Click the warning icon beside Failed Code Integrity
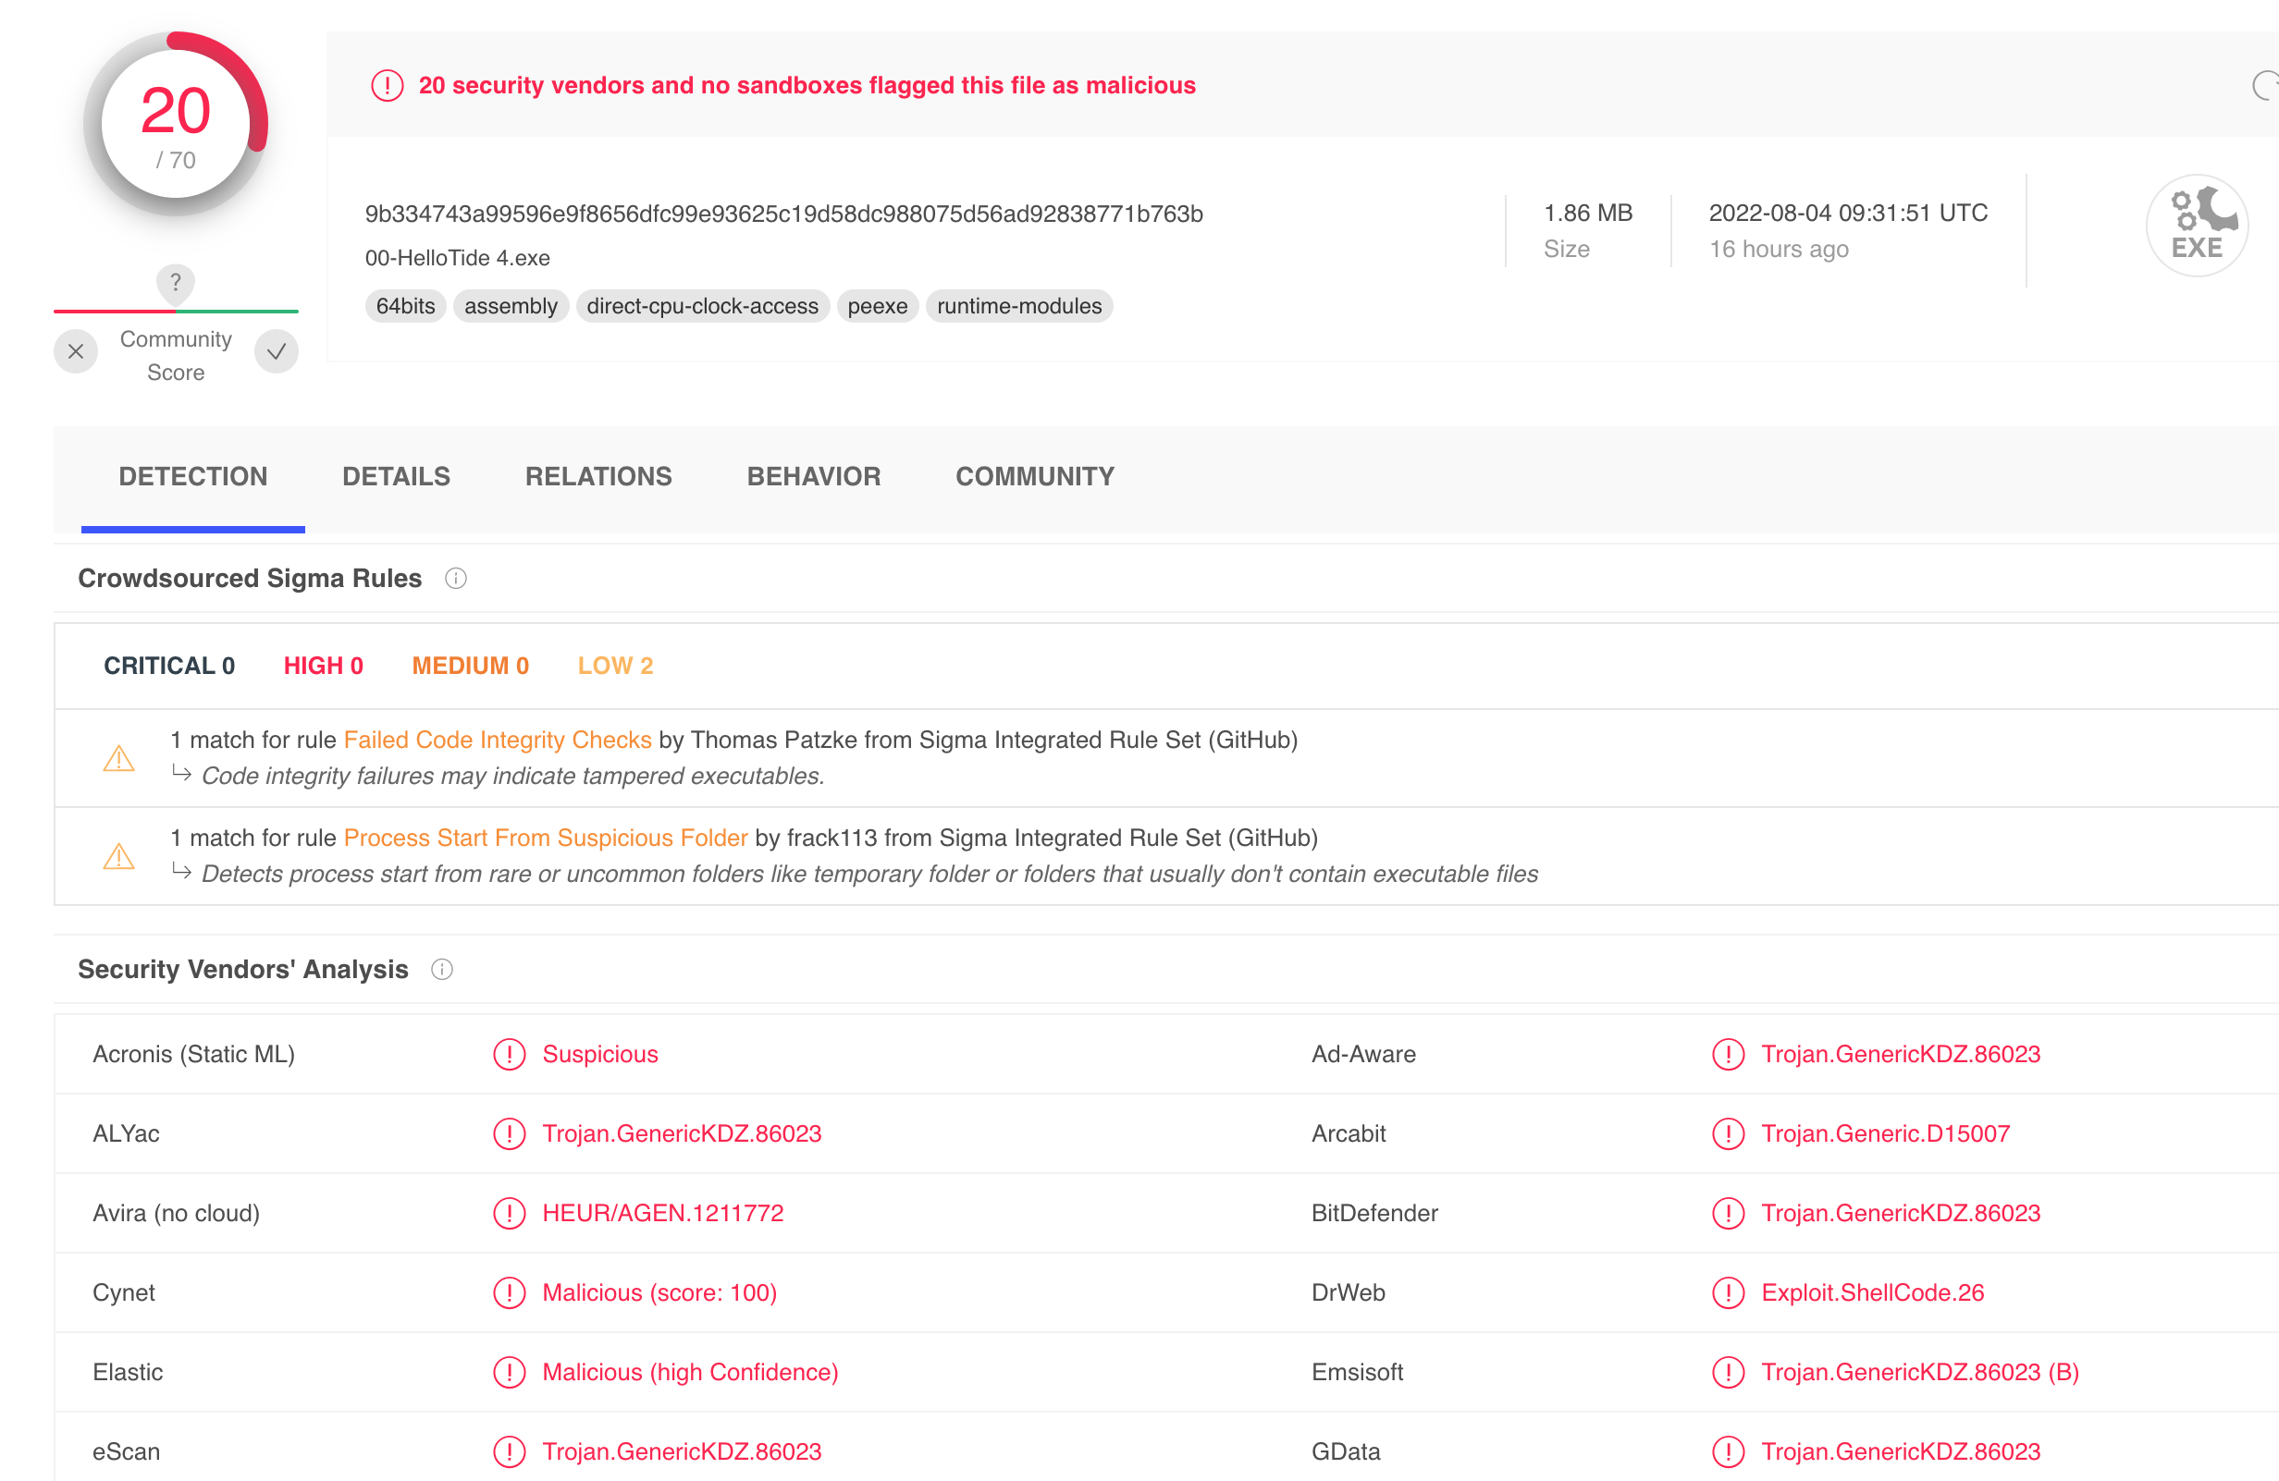Image resolution: width=2279 pixels, height=1481 pixels. 118,759
